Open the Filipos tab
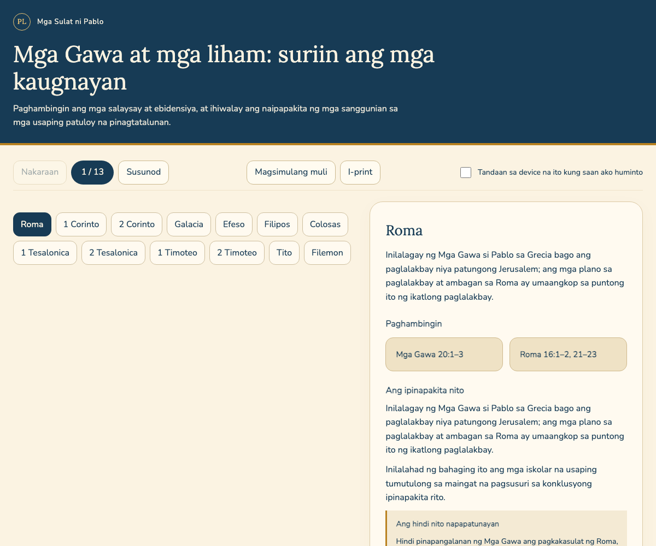The height and width of the screenshot is (546, 656). [277, 224]
